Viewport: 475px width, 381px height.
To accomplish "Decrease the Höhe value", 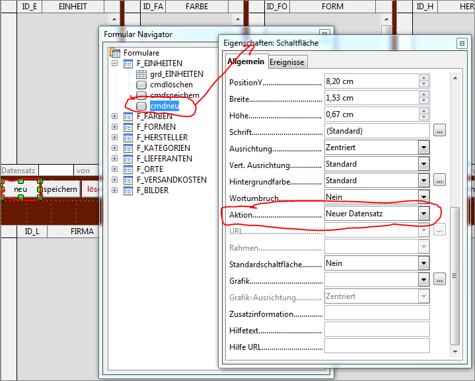I will [424, 117].
